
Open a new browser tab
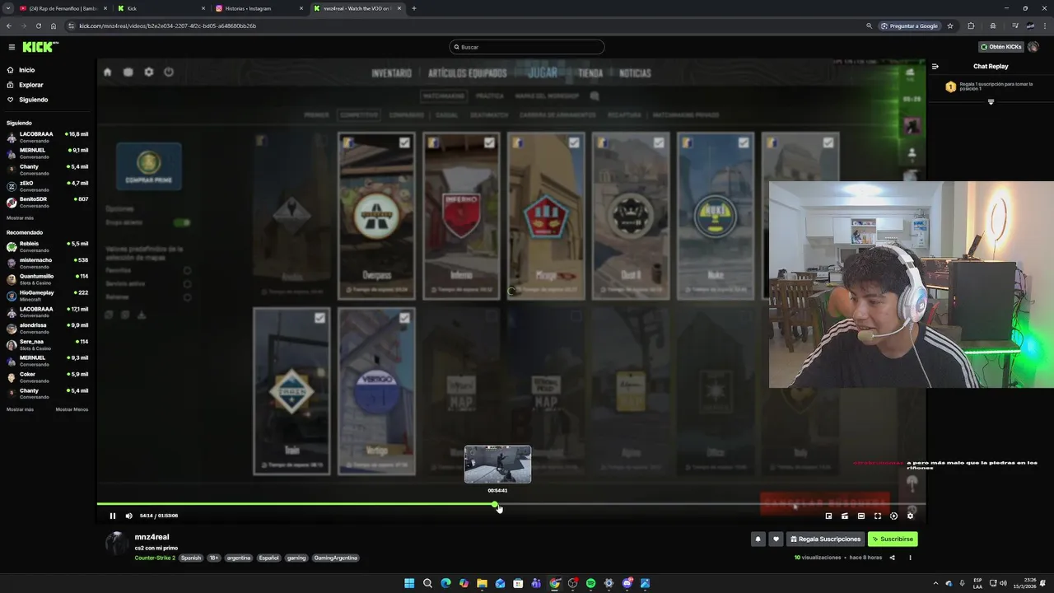pyautogui.click(x=413, y=8)
